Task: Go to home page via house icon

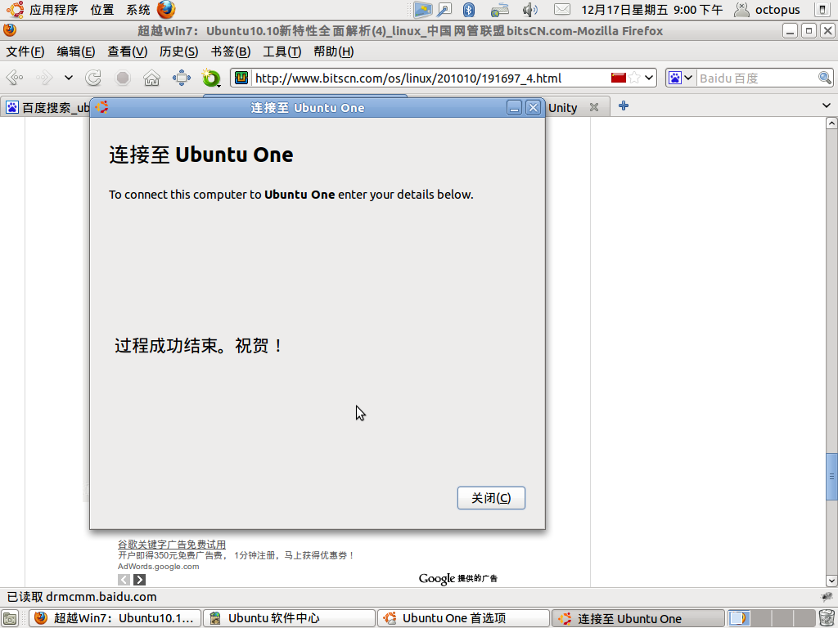Action: coord(151,78)
